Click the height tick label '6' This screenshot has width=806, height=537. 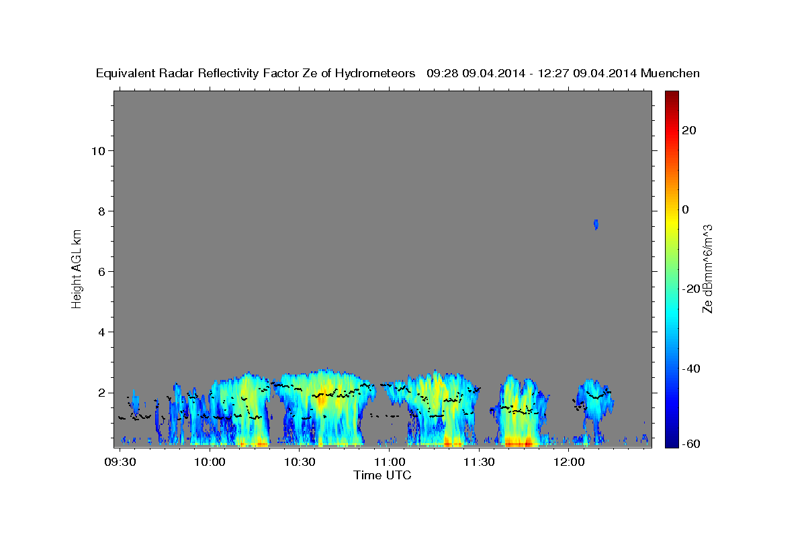pyautogui.click(x=102, y=271)
